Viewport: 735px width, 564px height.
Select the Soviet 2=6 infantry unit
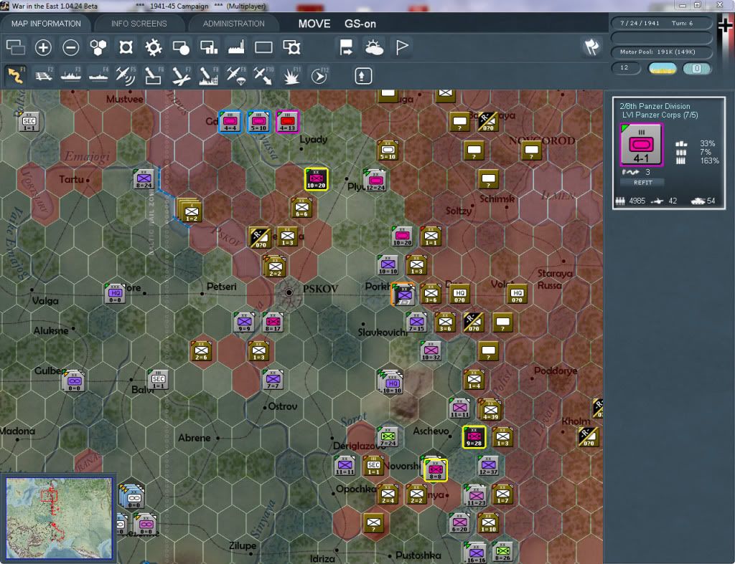pyautogui.click(x=202, y=351)
